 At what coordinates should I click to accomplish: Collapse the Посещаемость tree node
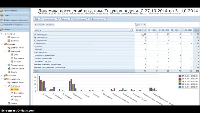pyautogui.click(x=2, y=79)
